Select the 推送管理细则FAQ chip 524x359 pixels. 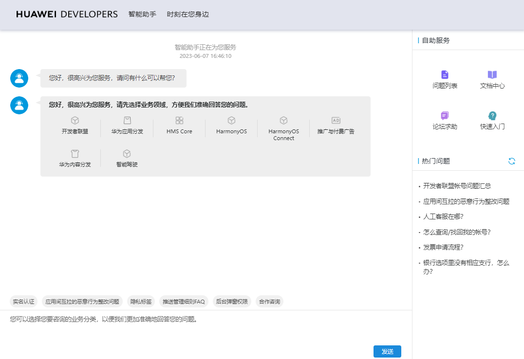click(x=184, y=302)
